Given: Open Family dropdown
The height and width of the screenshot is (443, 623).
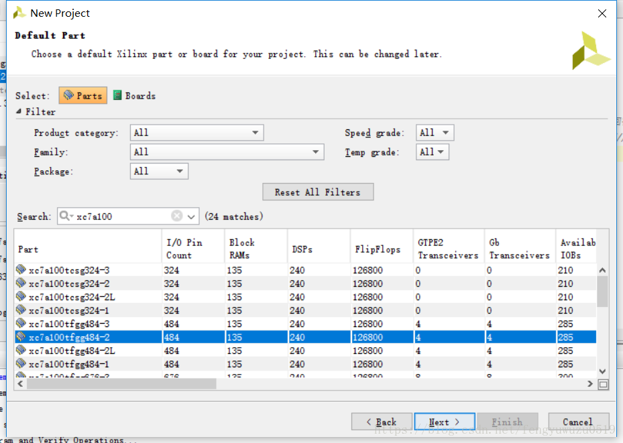Looking at the screenshot, I should [x=227, y=152].
